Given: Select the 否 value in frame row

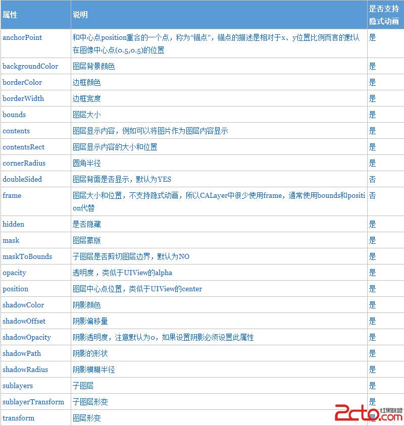Looking at the screenshot, I should pyautogui.click(x=373, y=196).
